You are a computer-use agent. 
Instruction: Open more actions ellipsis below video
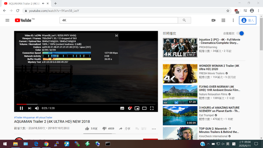(154, 129)
